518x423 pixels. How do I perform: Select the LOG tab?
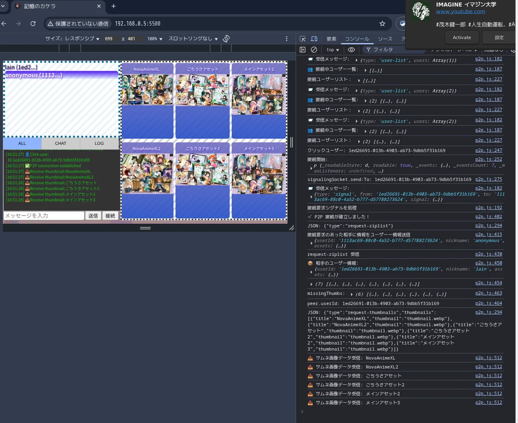(99, 144)
